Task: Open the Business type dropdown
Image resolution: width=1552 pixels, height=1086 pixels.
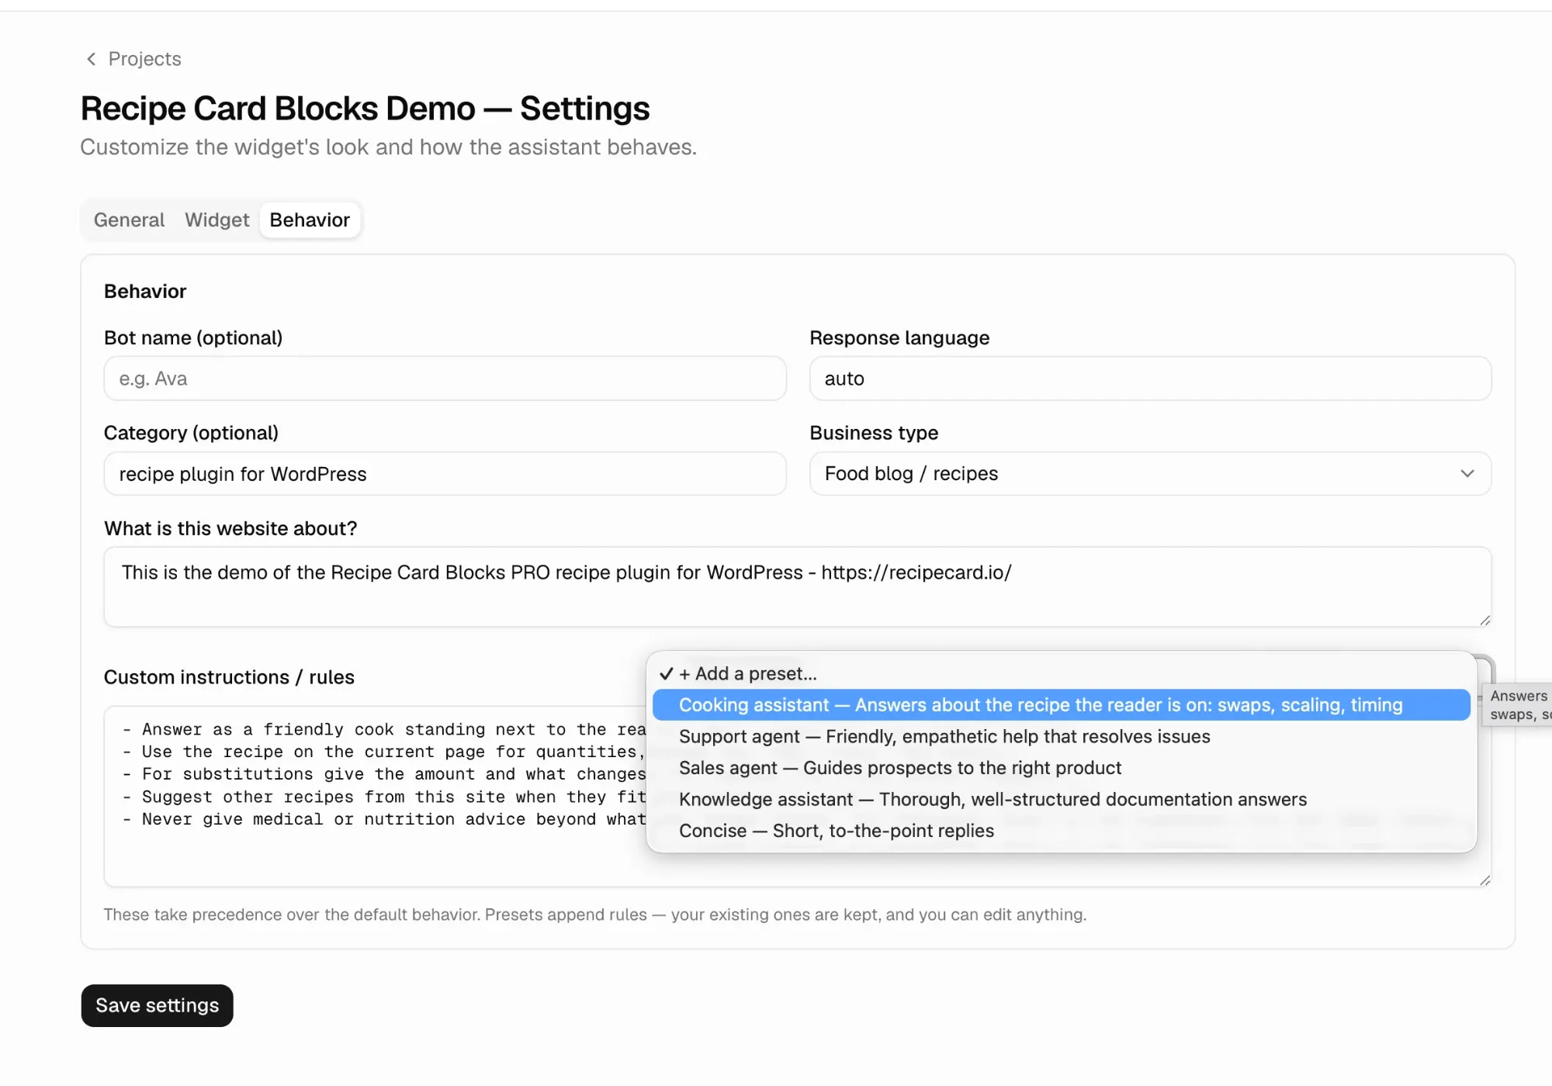Action: point(1150,474)
